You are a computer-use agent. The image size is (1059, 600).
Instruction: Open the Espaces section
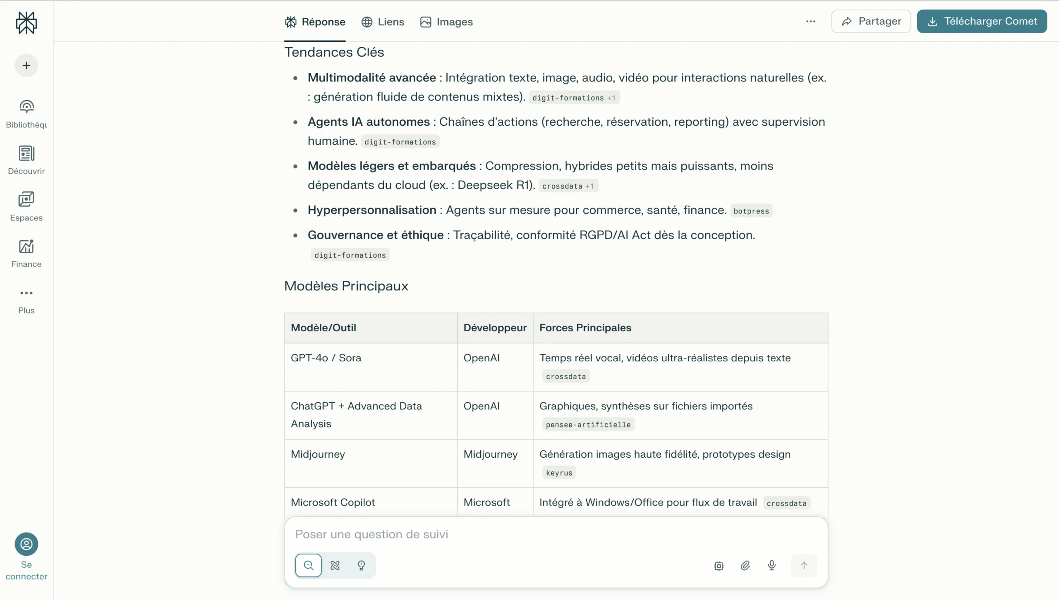coord(26,206)
